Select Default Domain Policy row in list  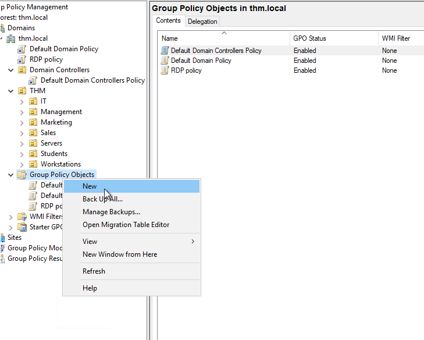click(x=201, y=61)
